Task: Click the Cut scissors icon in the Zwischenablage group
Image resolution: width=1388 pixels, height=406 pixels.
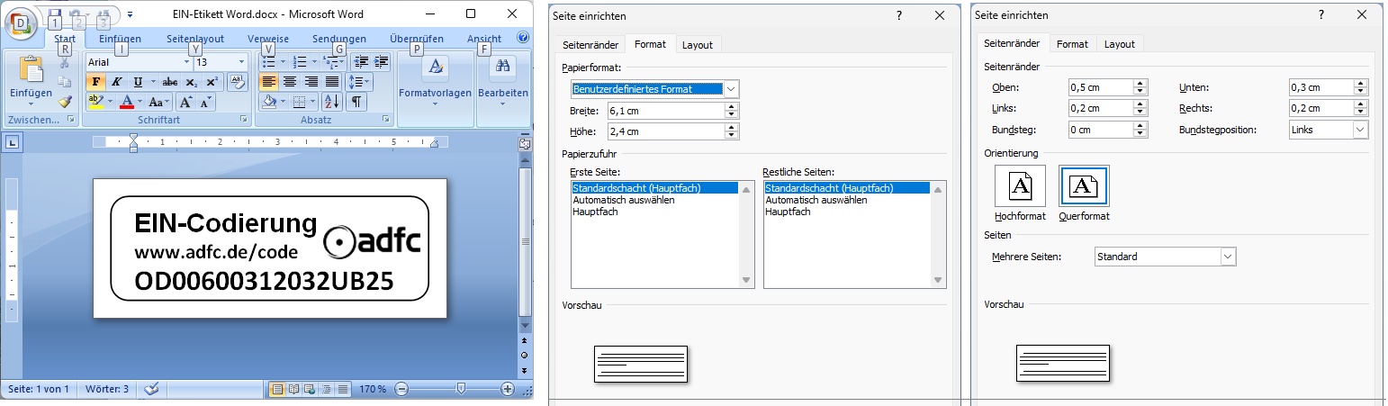Action: click(x=64, y=64)
